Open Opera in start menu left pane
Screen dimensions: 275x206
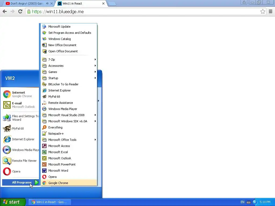pyautogui.click(x=20, y=171)
